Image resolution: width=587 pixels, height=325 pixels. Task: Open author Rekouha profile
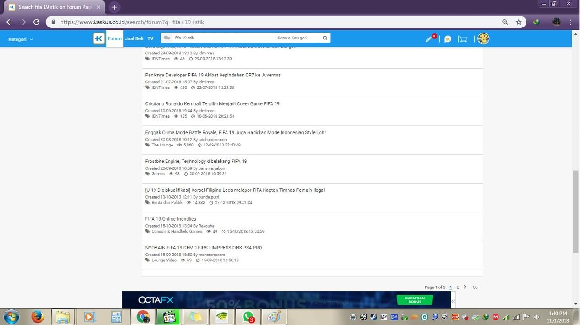[x=206, y=226]
